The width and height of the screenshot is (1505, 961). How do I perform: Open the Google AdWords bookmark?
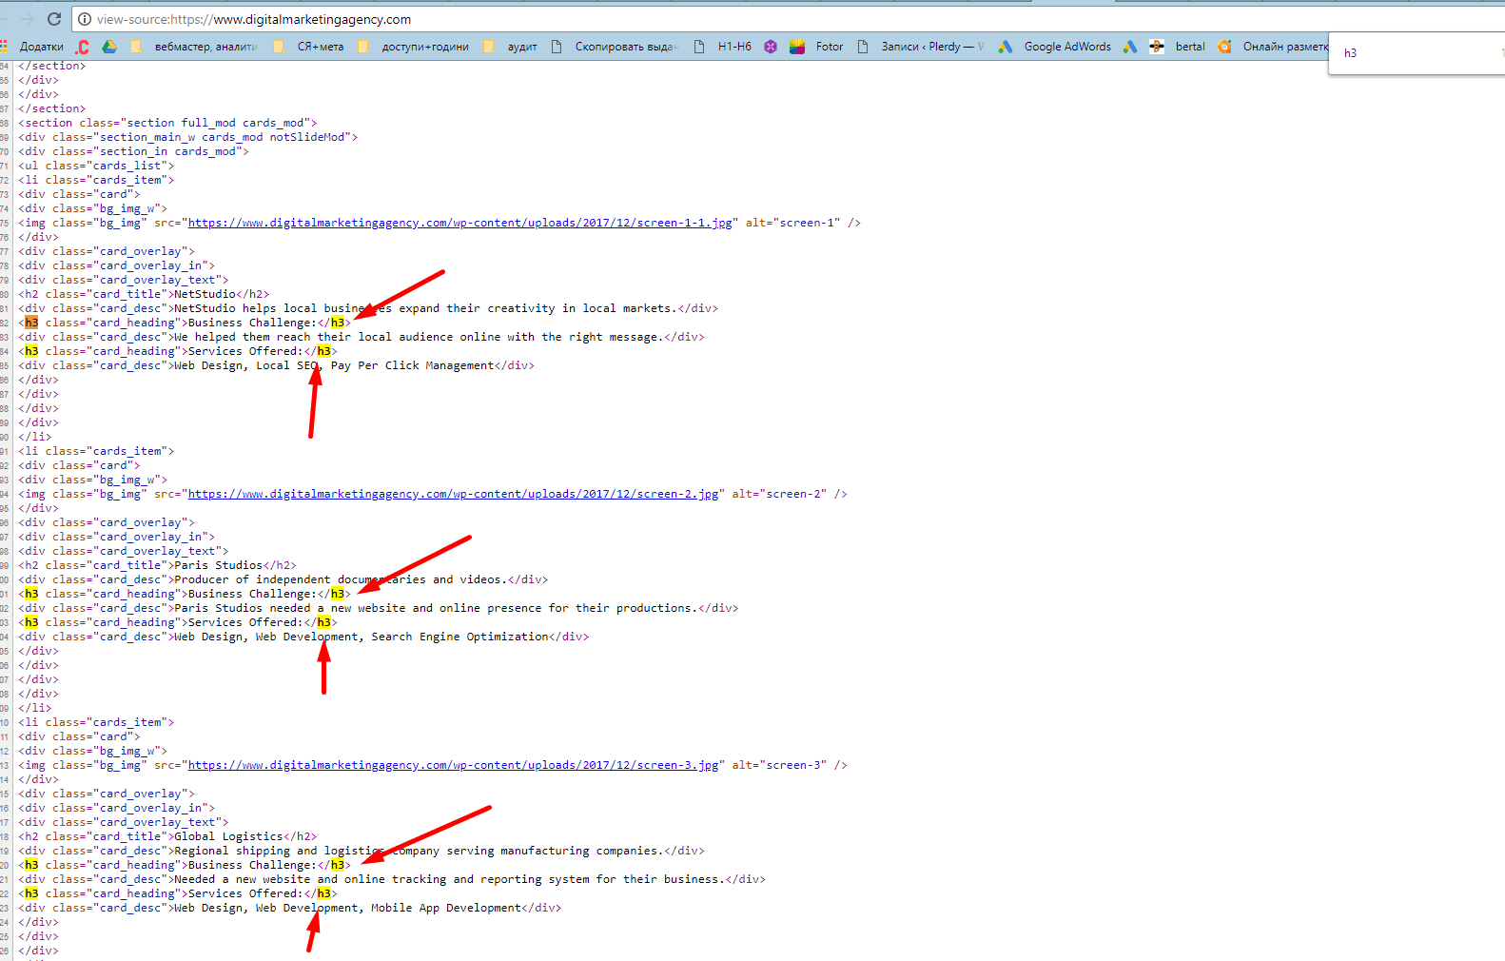(1054, 47)
